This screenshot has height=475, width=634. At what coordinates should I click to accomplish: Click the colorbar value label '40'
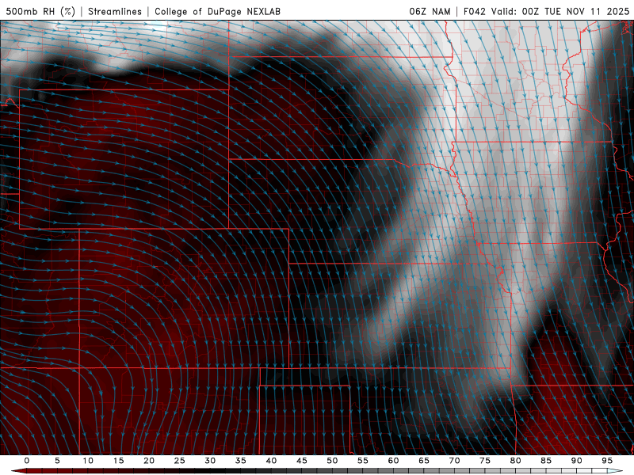pos(271,461)
